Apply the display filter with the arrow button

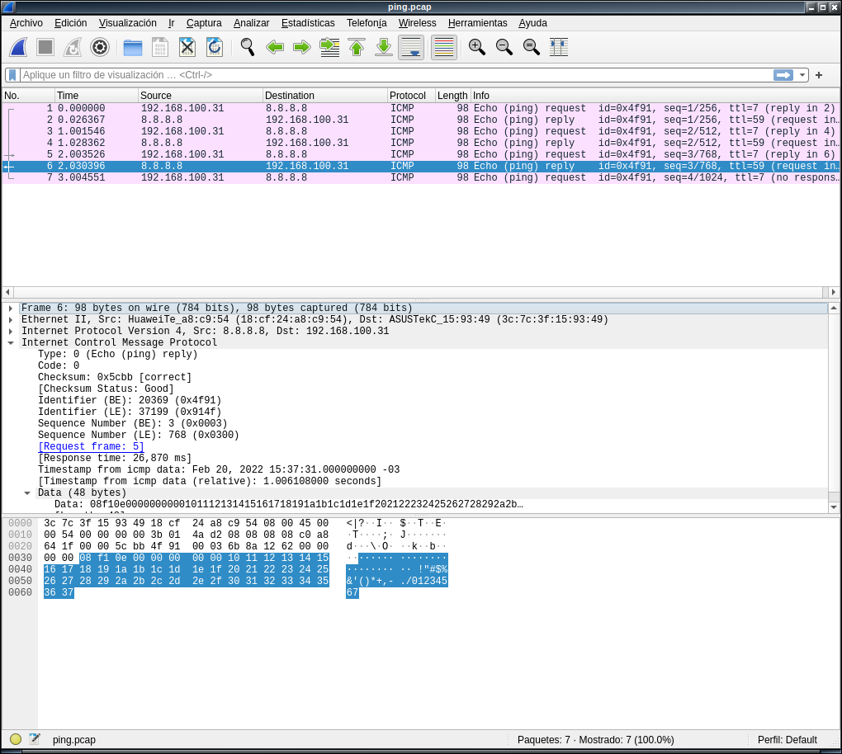(x=783, y=75)
